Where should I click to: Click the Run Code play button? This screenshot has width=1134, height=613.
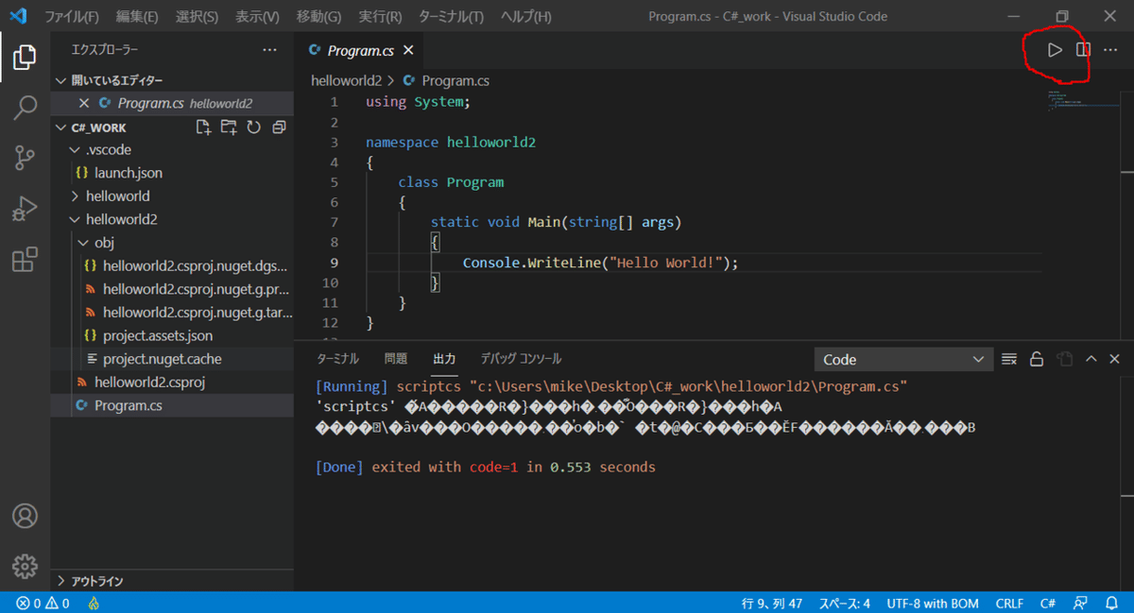point(1055,50)
